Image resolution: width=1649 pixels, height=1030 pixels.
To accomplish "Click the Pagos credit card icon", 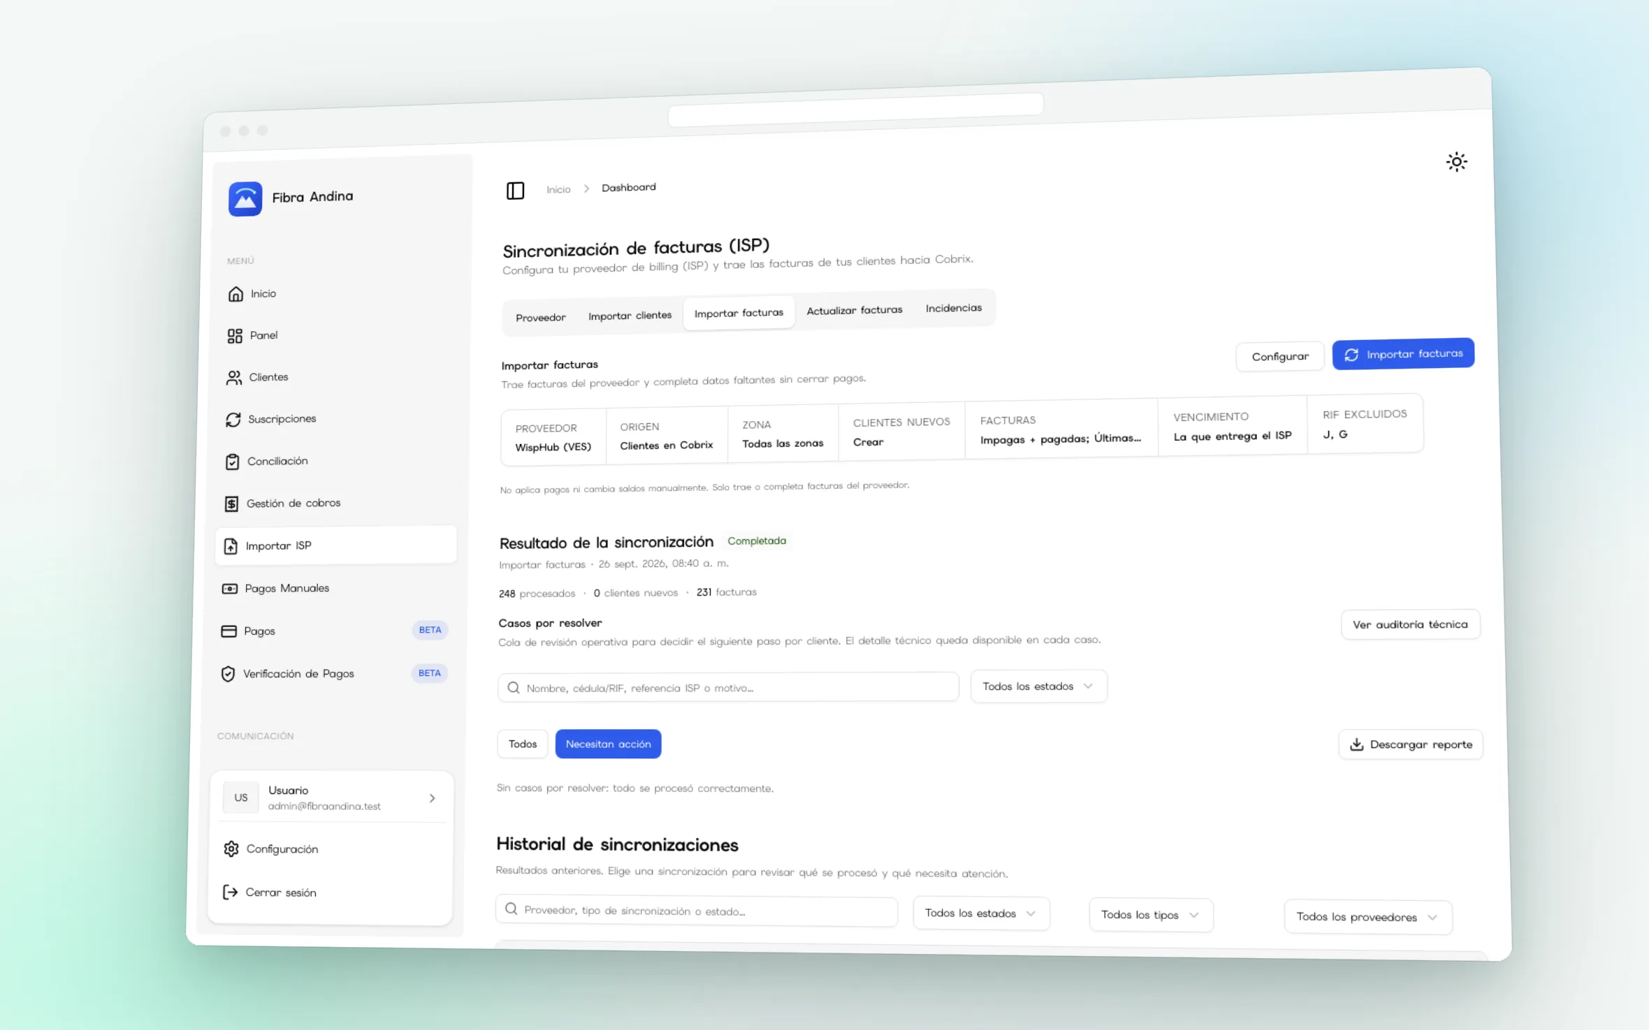I will tap(228, 631).
